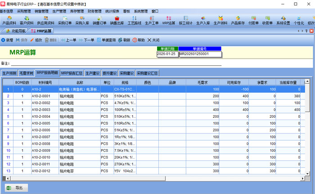Open the 财务管理 menu
This screenshot has height=194, width=315.
click(95, 11)
